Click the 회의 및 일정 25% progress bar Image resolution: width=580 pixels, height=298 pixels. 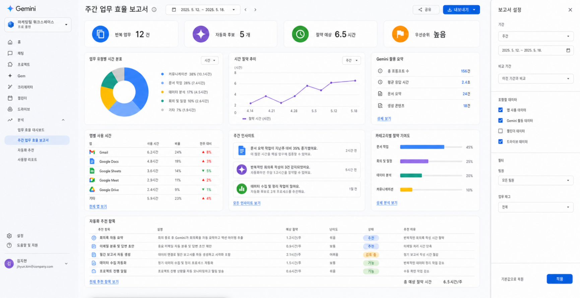pyautogui.click(x=431, y=161)
